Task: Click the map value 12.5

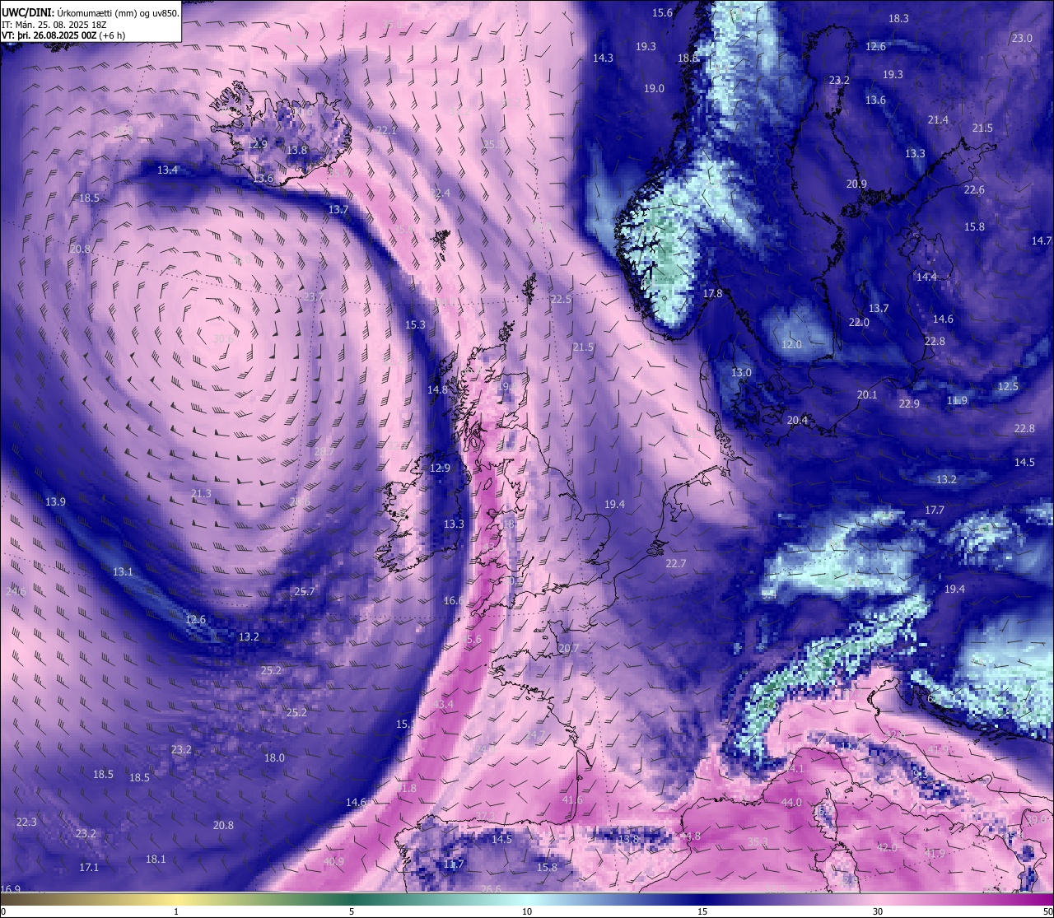Action: [1008, 386]
